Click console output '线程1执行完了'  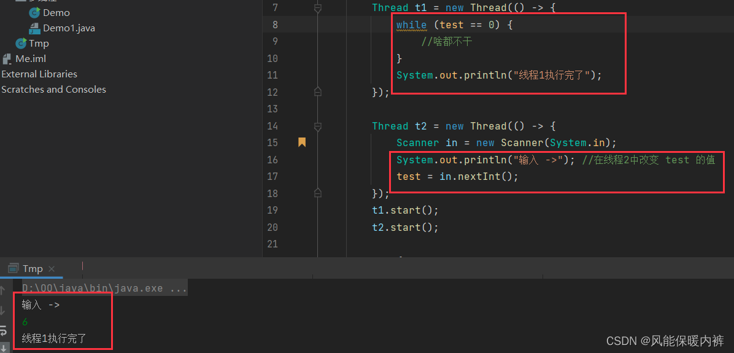[54, 338]
